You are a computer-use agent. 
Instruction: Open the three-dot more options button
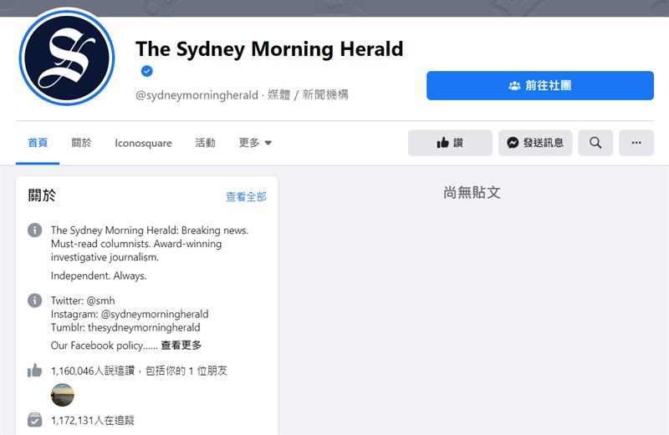click(636, 143)
